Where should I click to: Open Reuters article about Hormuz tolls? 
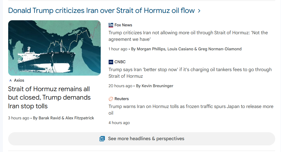191,110
